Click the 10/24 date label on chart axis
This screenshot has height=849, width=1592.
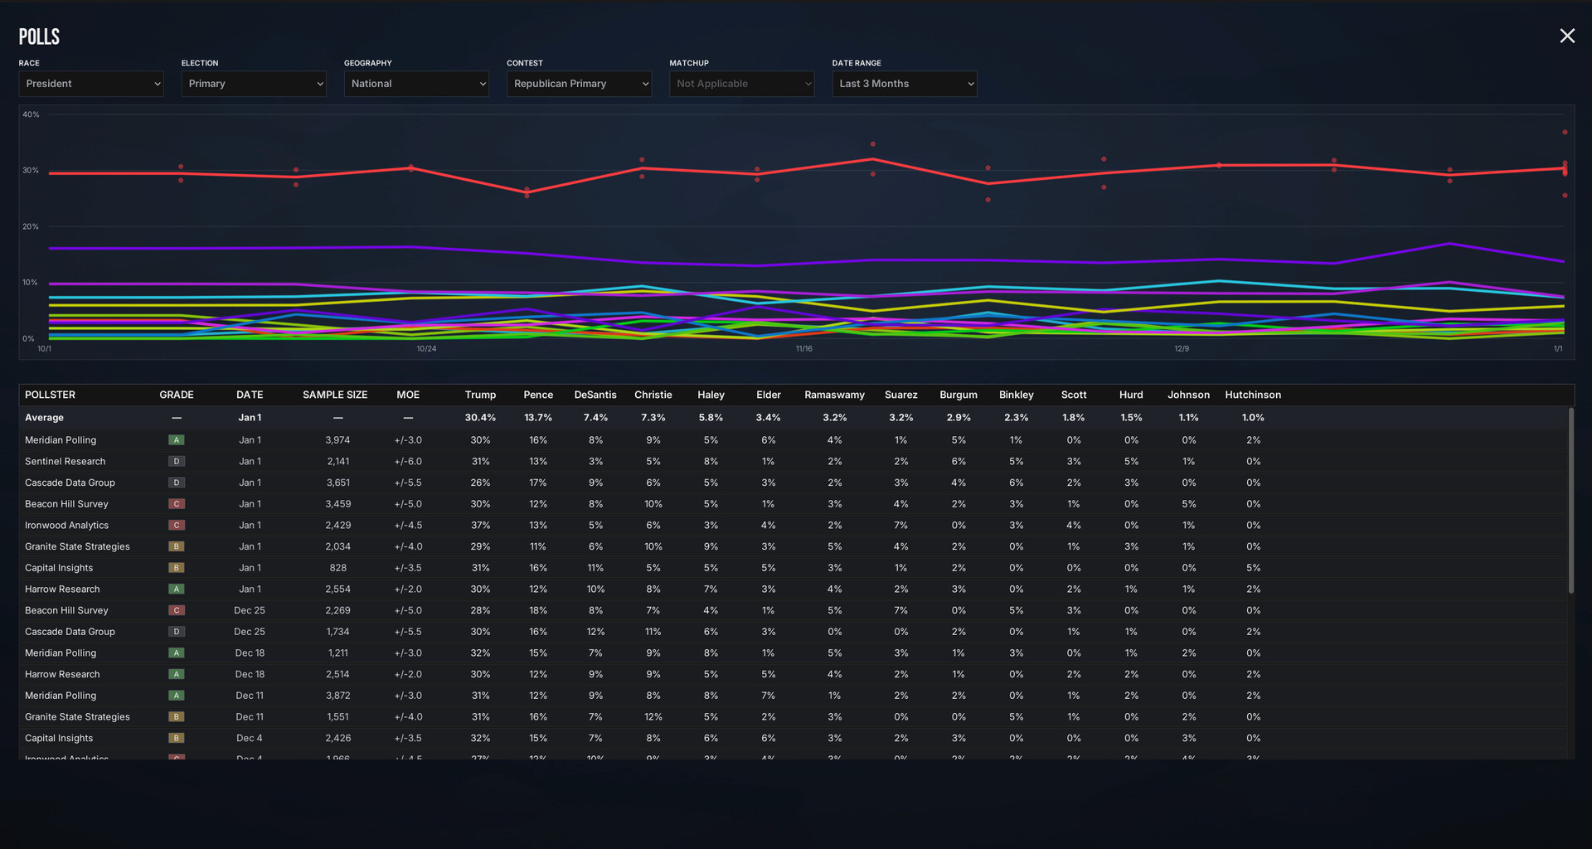426,349
